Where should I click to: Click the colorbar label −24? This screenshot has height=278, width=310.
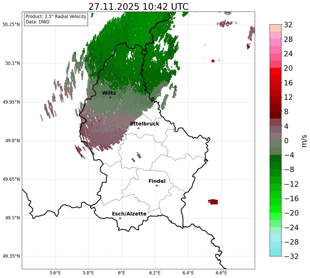291,228
